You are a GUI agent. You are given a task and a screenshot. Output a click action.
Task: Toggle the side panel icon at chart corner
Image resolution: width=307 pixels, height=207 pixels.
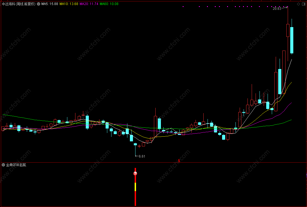click(x=304, y=4)
